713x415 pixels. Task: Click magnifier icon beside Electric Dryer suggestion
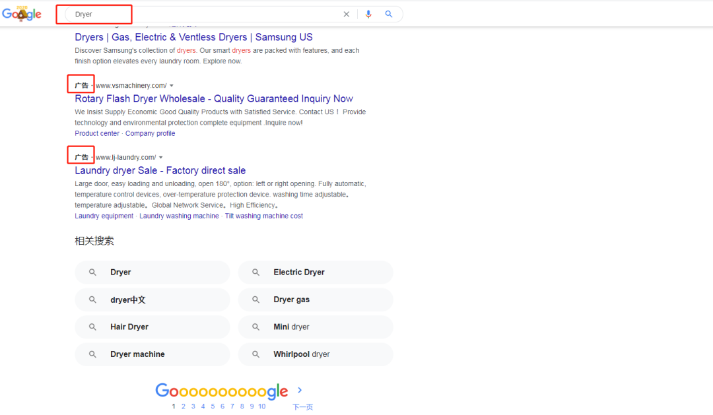tap(255, 272)
